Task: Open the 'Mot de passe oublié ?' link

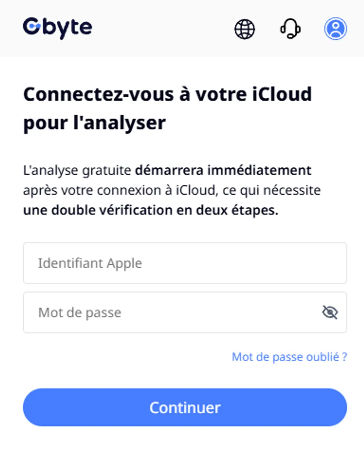Action: tap(289, 357)
